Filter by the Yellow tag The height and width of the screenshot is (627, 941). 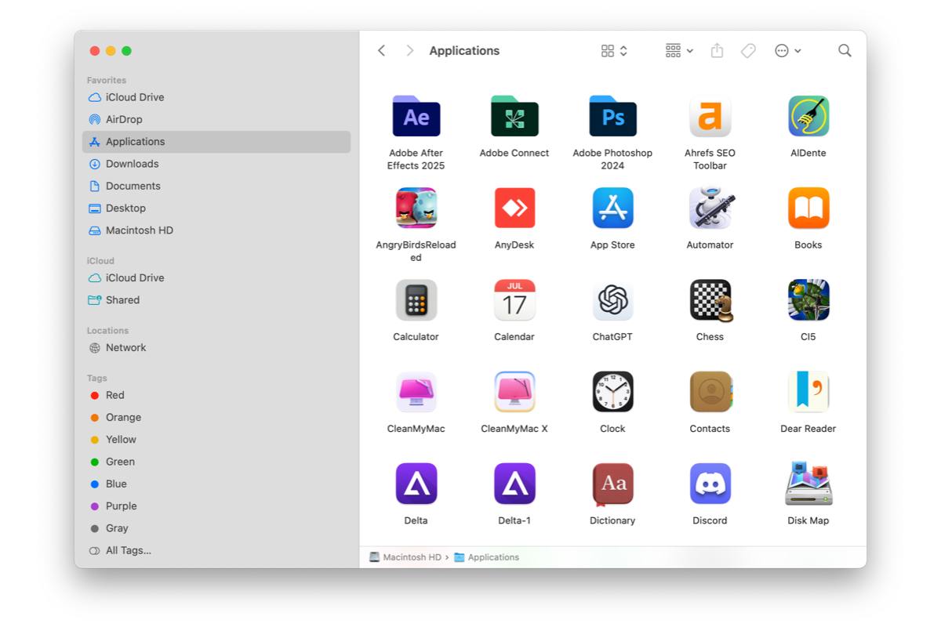click(216, 439)
